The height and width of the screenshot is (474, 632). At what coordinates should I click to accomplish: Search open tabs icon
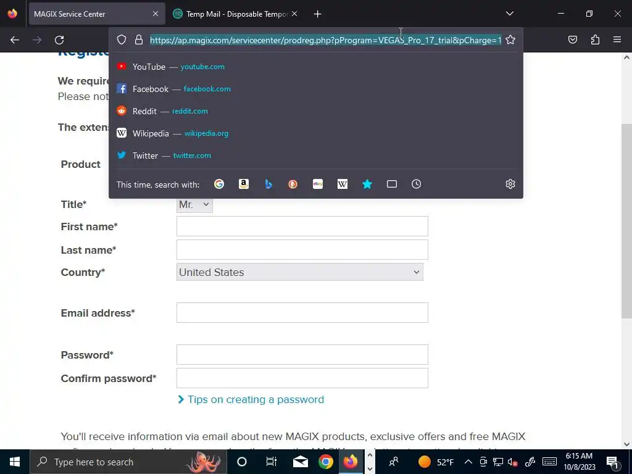click(x=392, y=184)
